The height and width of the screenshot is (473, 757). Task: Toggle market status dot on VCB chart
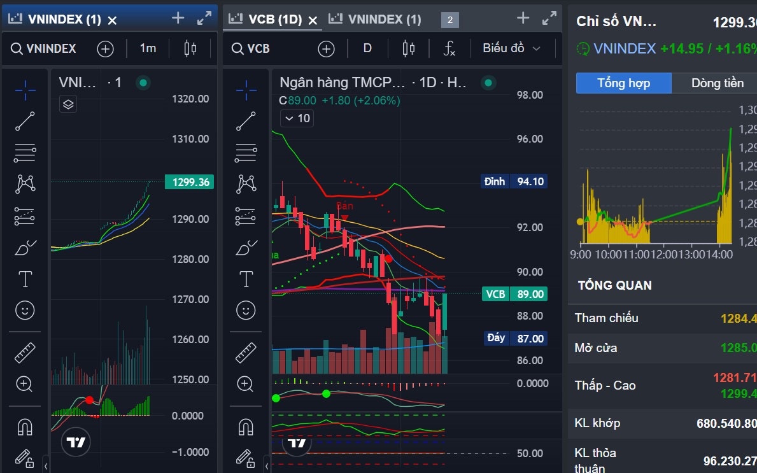click(x=488, y=83)
